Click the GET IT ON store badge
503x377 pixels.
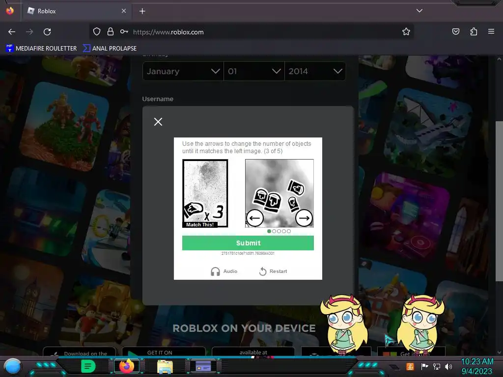point(164,351)
